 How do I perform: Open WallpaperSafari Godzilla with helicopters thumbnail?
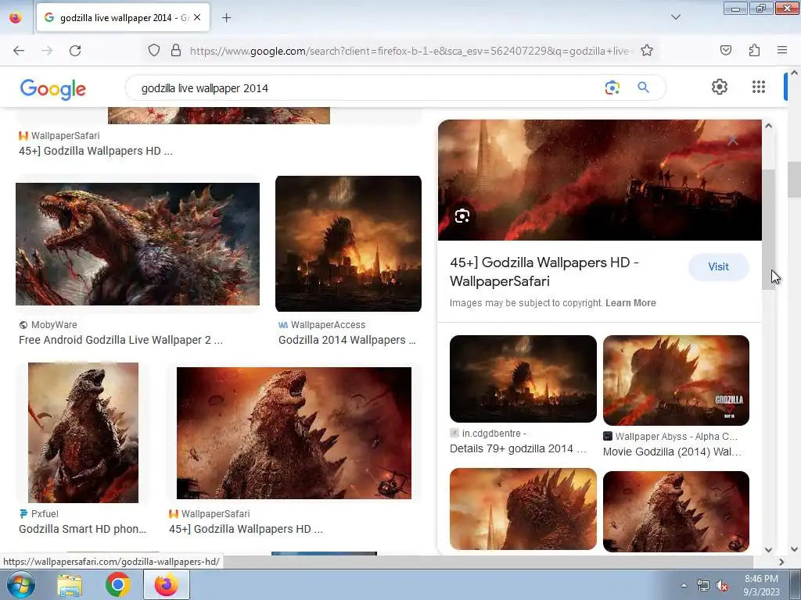click(x=294, y=433)
